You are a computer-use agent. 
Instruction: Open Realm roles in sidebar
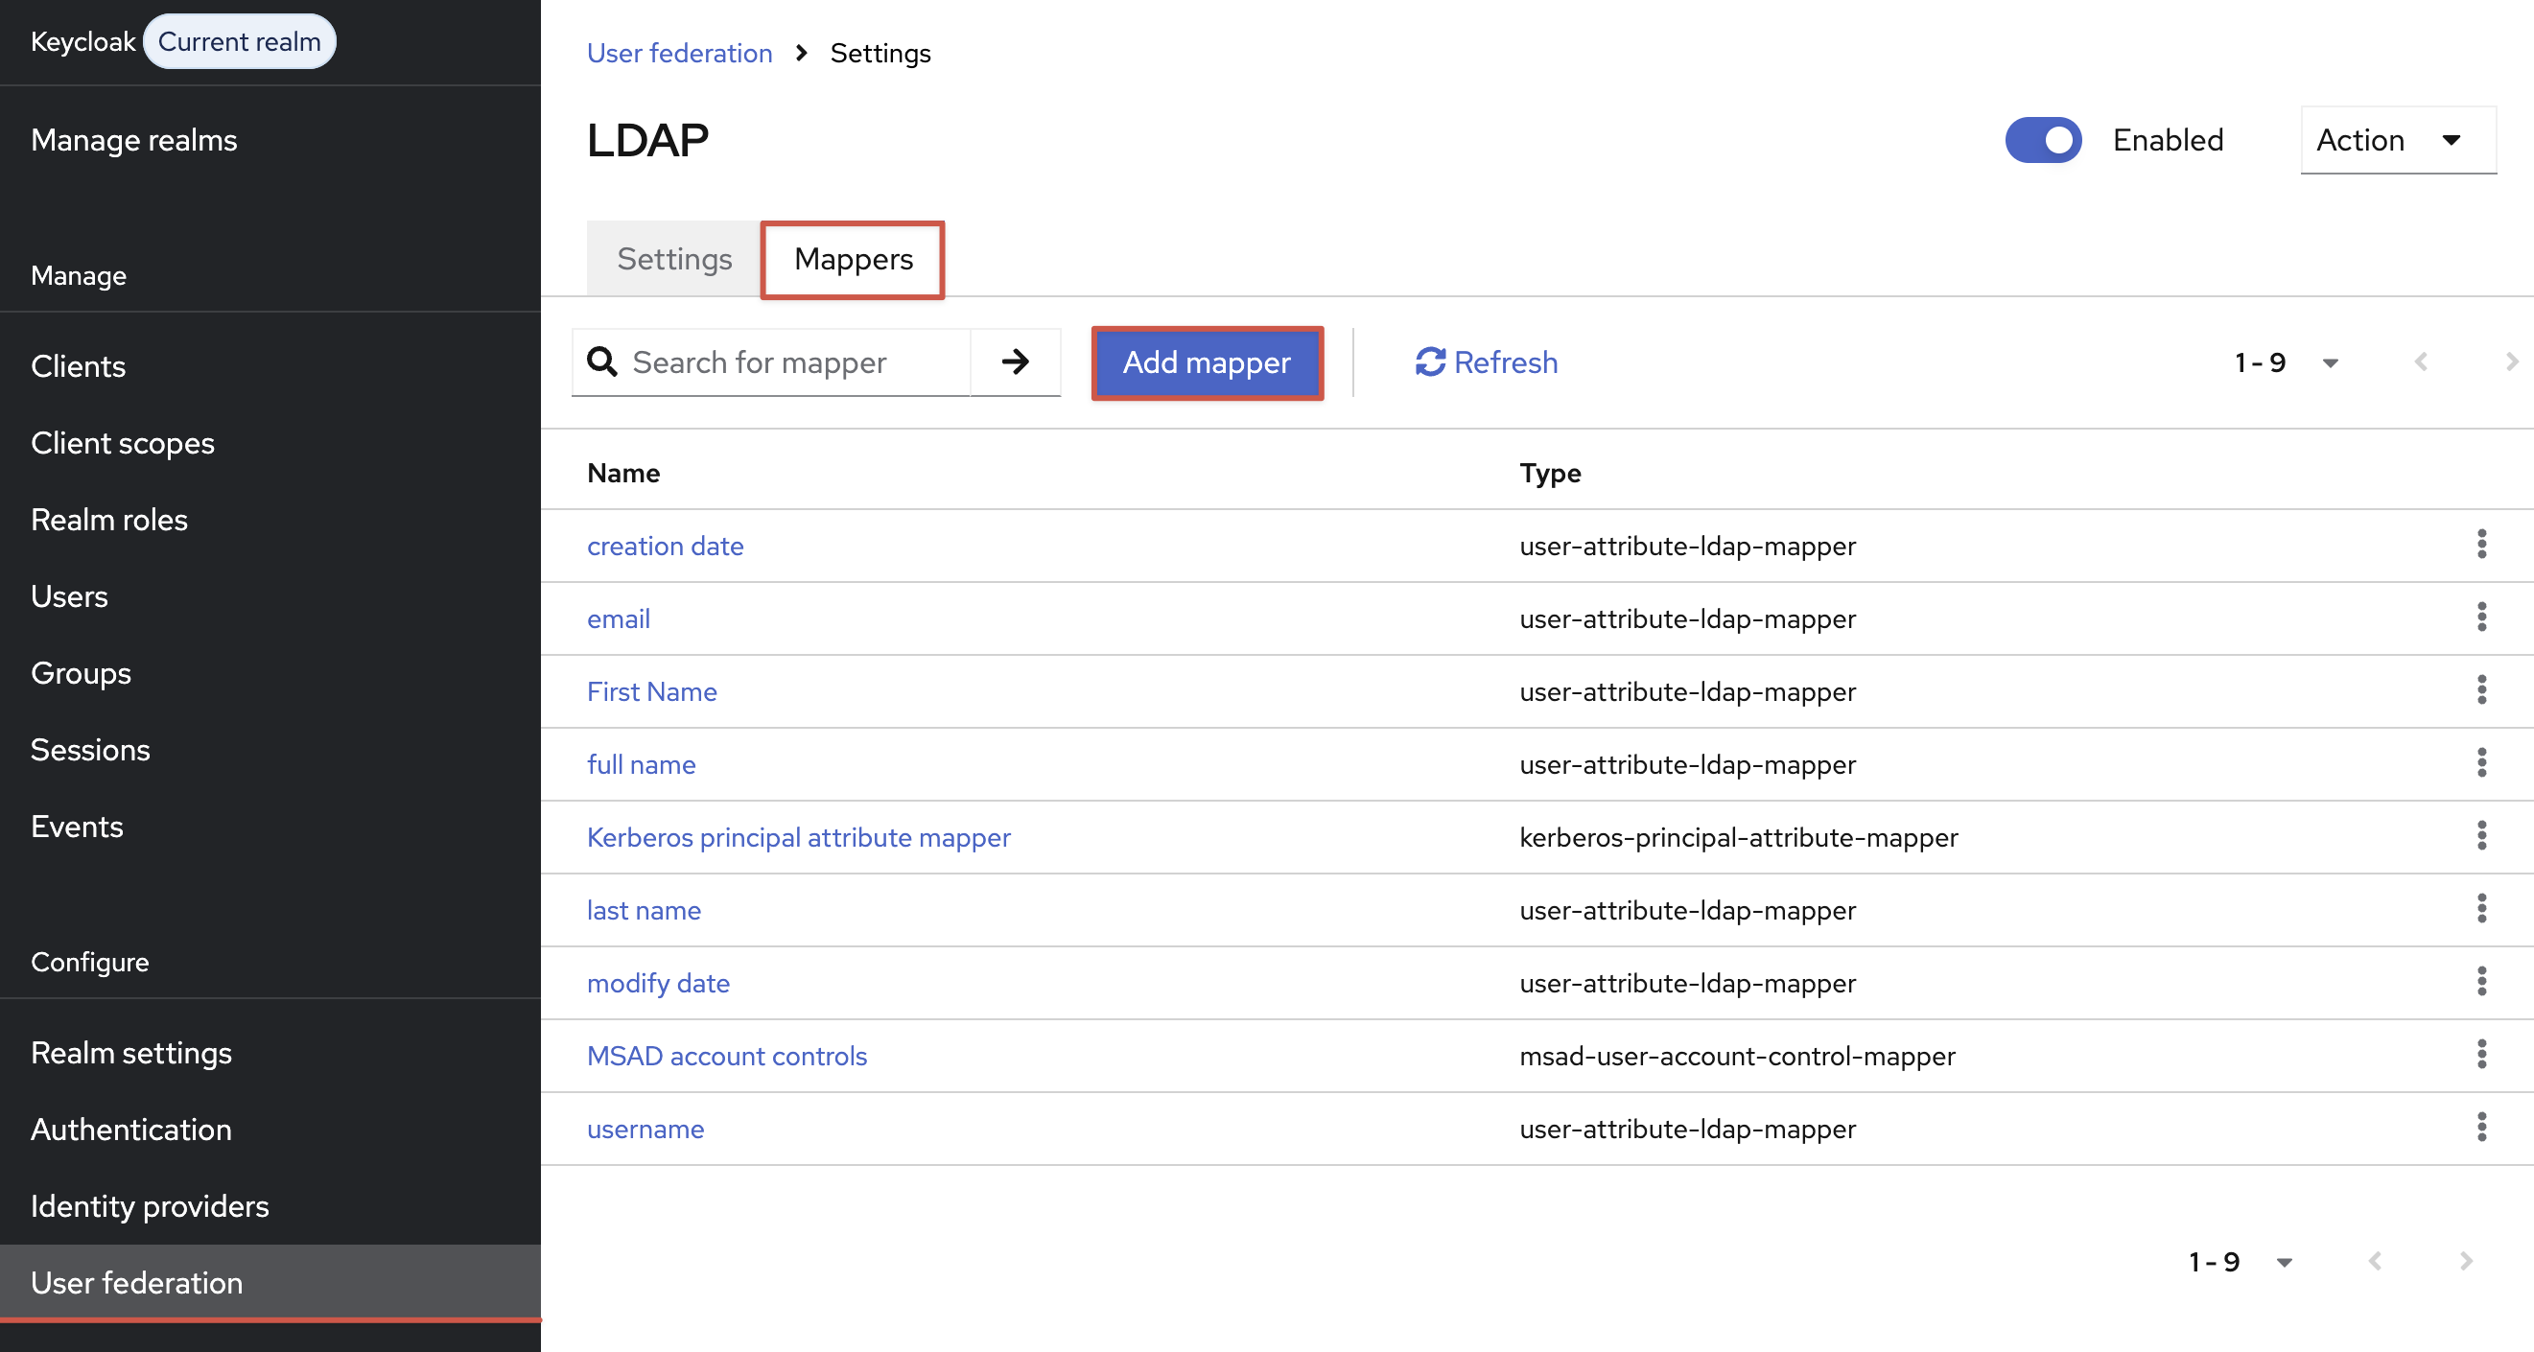pos(108,519)
